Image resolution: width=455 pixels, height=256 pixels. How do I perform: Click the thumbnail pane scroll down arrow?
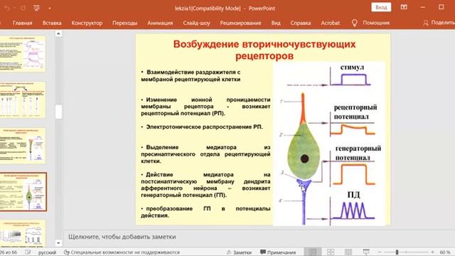pyautogui.click(x=58, y=243)
